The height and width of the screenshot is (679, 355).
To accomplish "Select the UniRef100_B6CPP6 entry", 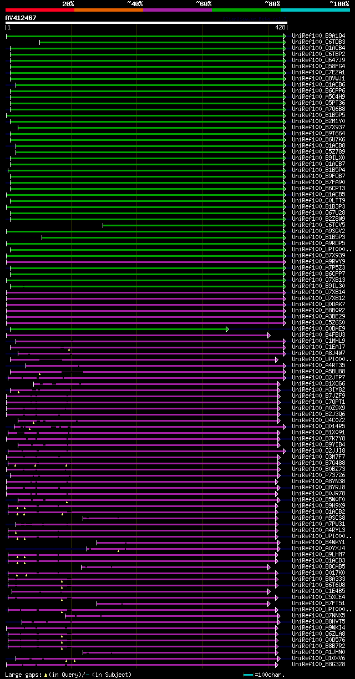I will pyautogui.click(x=318, y=90).
